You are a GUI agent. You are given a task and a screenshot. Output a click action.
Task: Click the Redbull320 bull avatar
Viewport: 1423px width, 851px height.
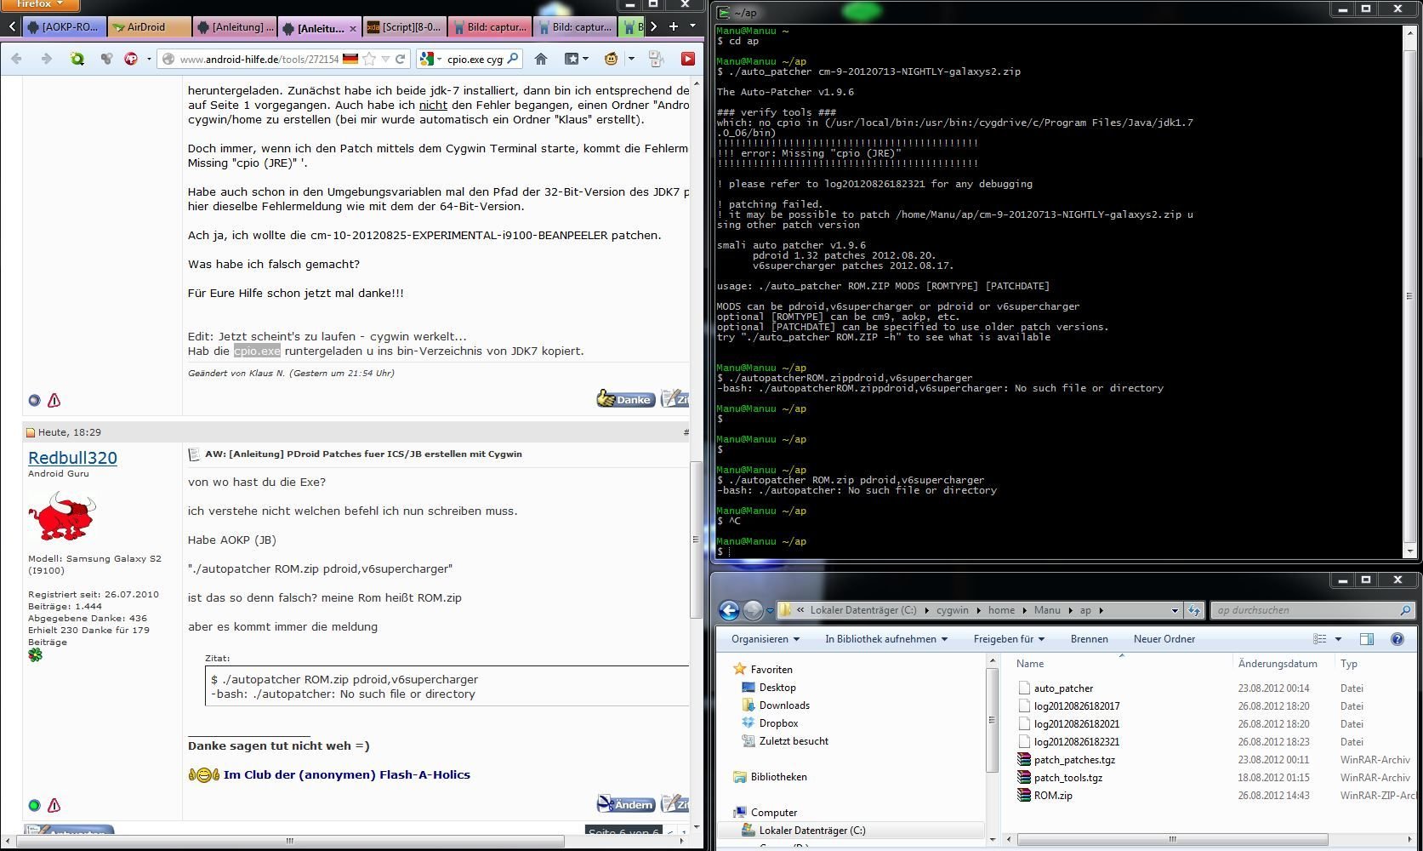tap(61, 517)
